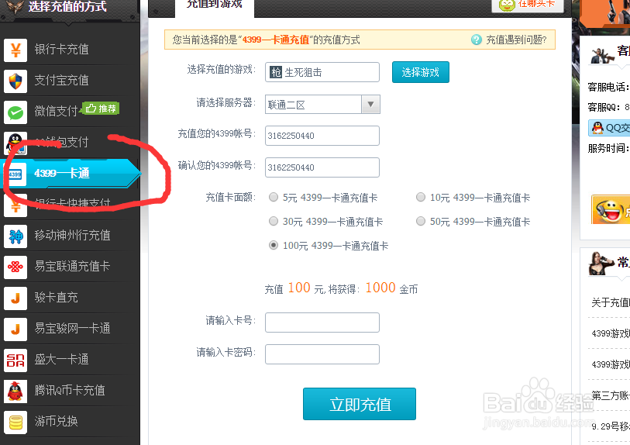Click the yuan icon for 银行卡充值

pyautogui.click(x=15, y=50)
